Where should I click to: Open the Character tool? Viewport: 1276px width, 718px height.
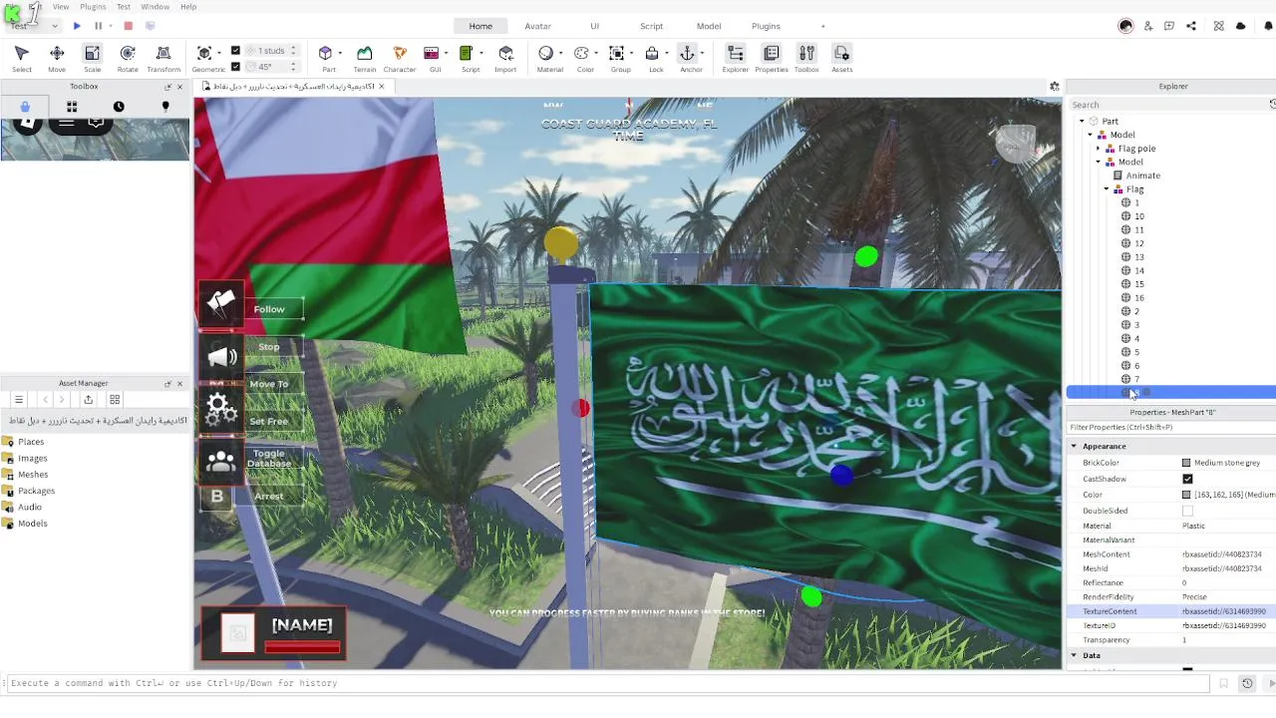click(x=400, y=59)
